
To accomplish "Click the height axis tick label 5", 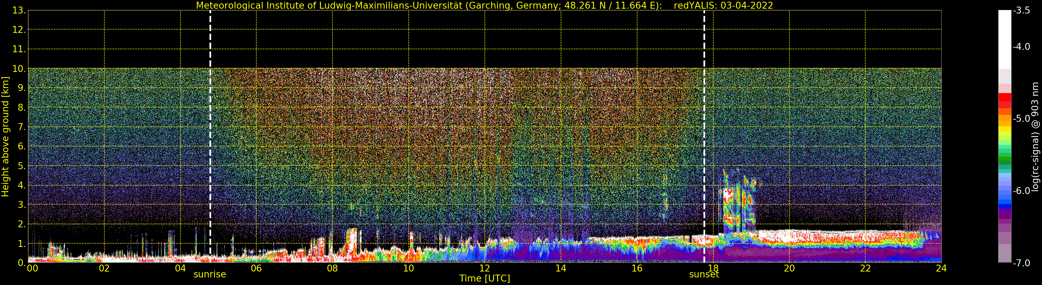I will tap(22, 166).
